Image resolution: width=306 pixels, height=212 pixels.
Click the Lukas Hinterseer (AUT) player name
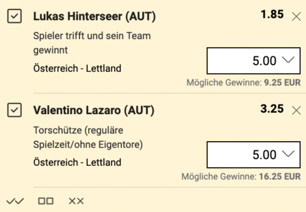95,17
